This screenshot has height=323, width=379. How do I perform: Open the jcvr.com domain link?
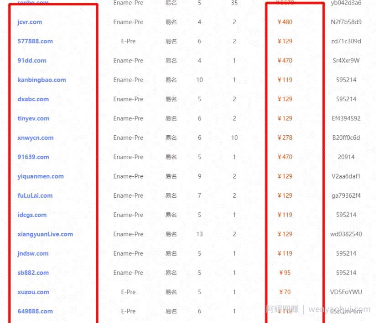30,22
